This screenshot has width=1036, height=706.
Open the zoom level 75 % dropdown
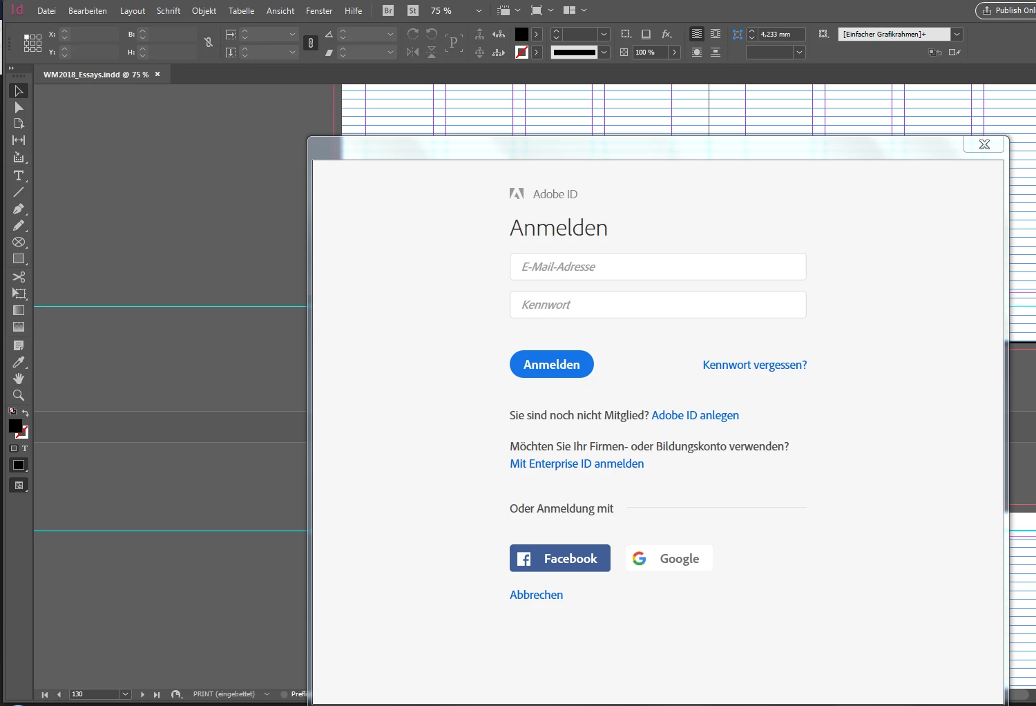click(479, 10)
